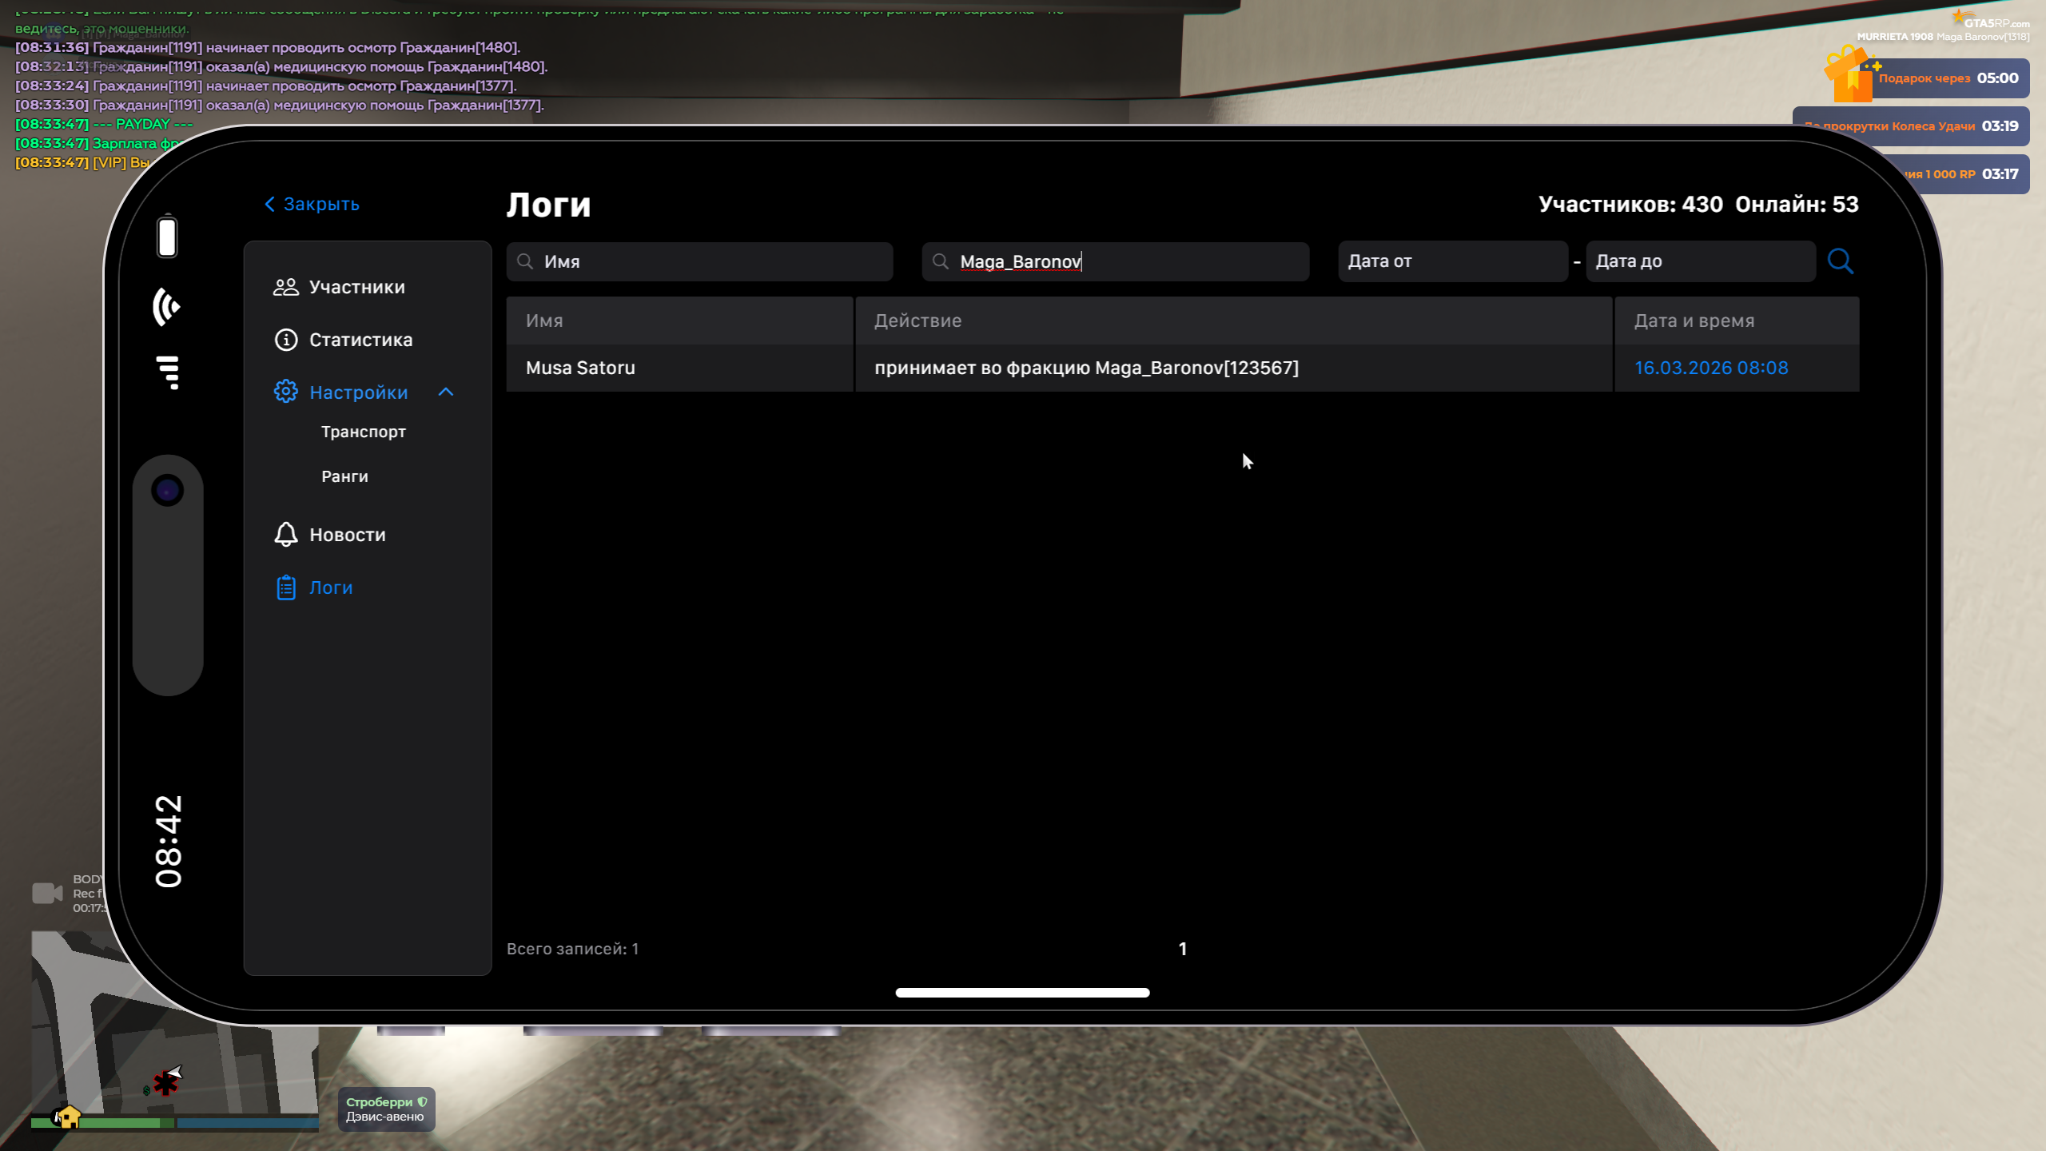Screen dimensions: 2046x1151
Task: Click the Новости bell icon
Action: (285, 534)
